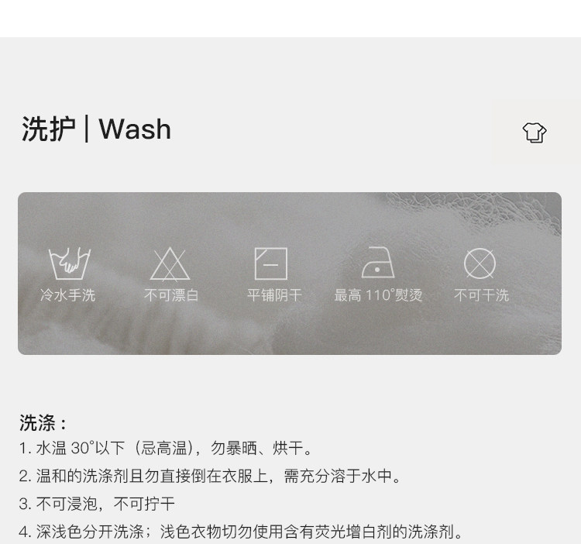The height and width of the screenshot is (544, 581).
Task: Click the iron temperature icon
Action: pyautogui.click(x=378, y=262)
